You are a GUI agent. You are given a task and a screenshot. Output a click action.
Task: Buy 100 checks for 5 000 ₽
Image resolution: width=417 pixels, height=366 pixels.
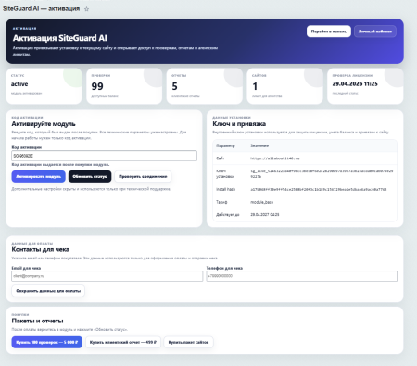pyautogui.click(x=47, y=342)
